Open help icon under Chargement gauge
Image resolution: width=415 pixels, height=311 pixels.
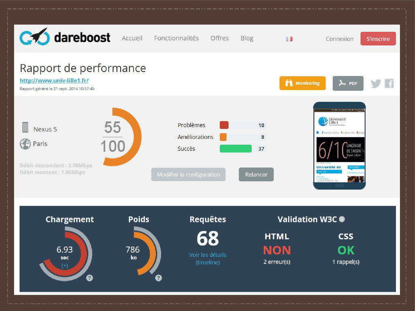(90, 278)
